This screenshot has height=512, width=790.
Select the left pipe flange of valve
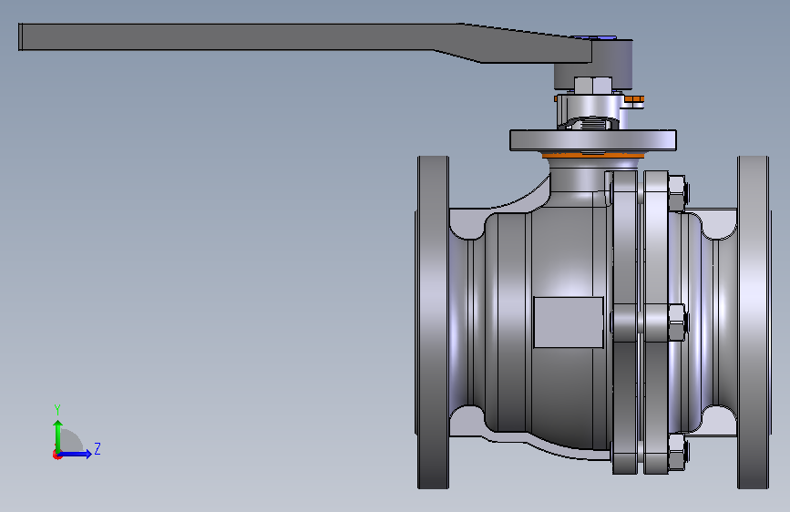click(433, 322)
